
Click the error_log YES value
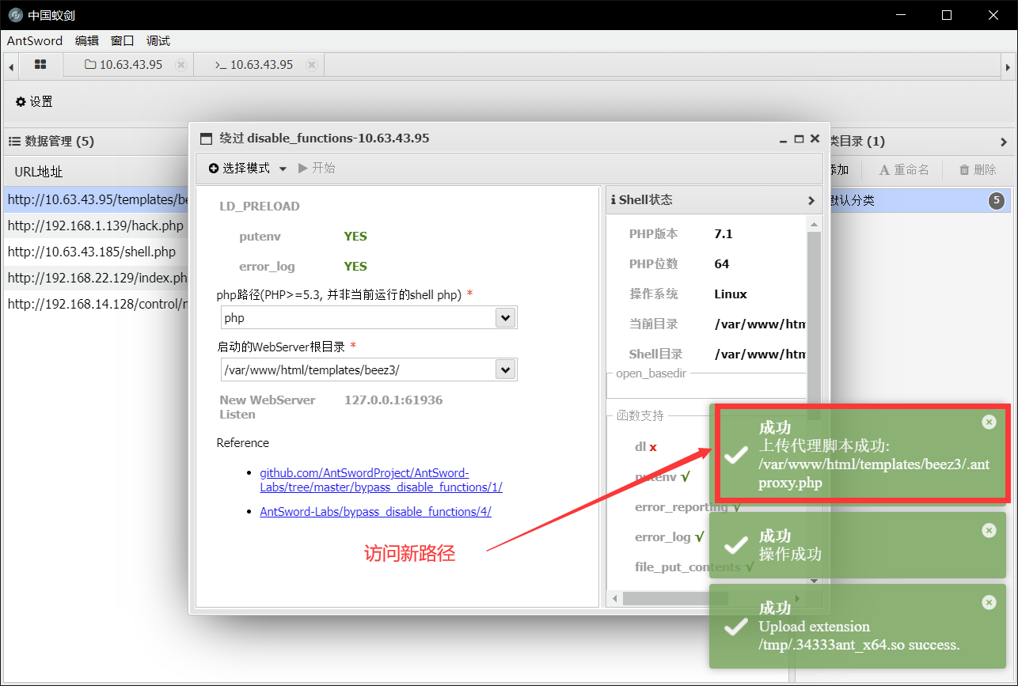(x=355, y=266)
